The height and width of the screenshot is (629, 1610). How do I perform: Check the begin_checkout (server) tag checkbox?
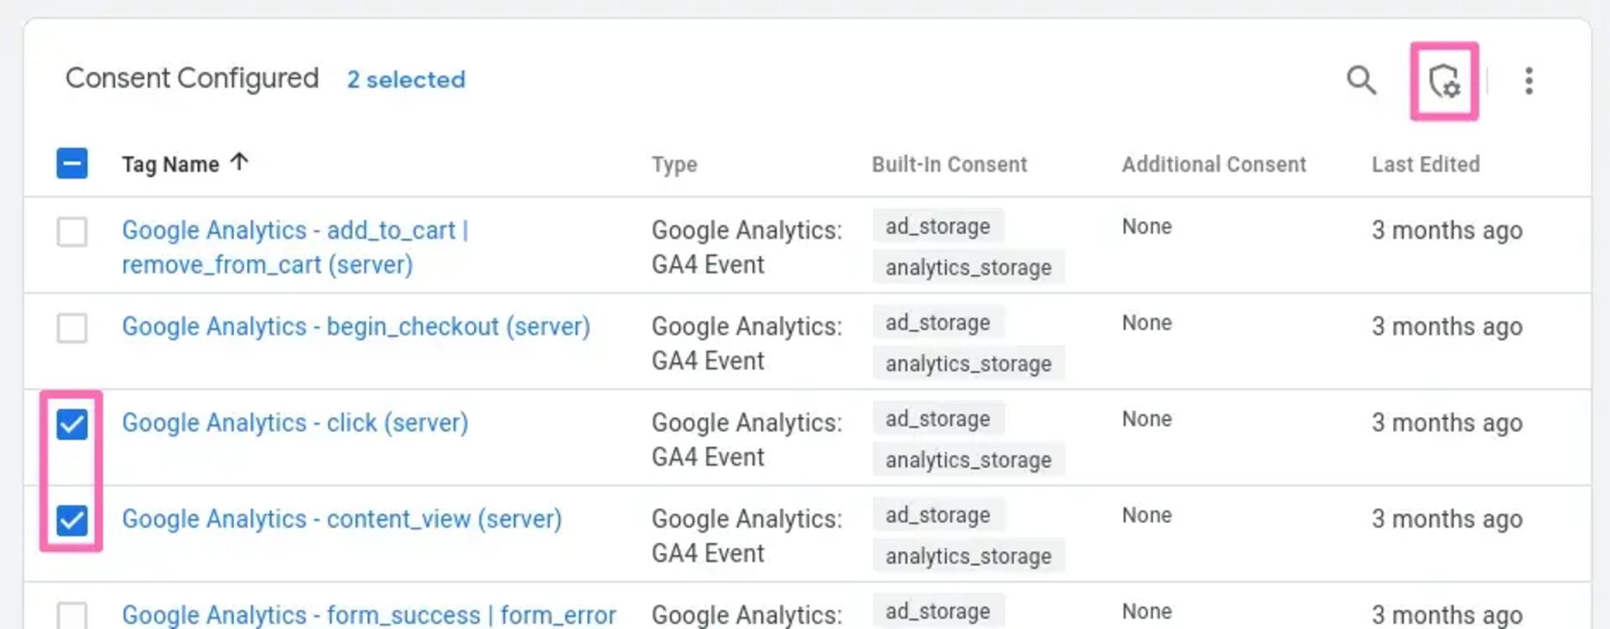(72, 329)
